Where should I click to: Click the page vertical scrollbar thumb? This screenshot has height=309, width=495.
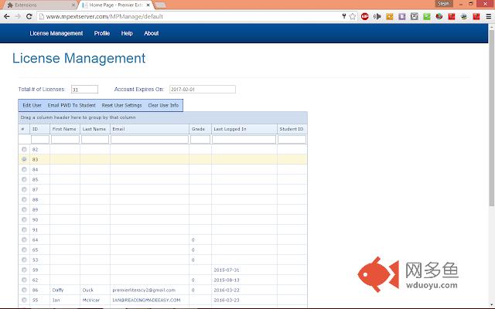click(x=492, y=118)
